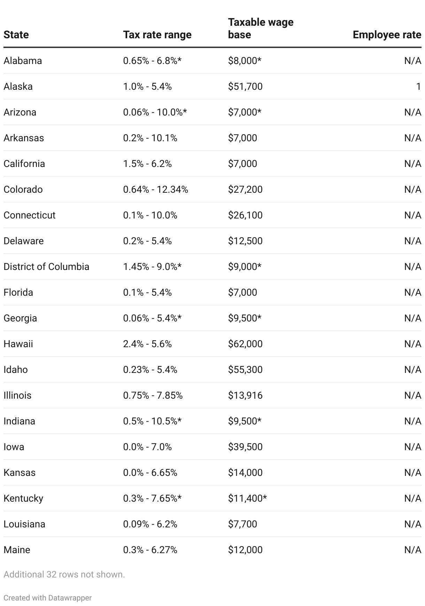The height and width of the screenshot is (606, 425).
Task: Click the State column header
Action: (x=16, y=35)
